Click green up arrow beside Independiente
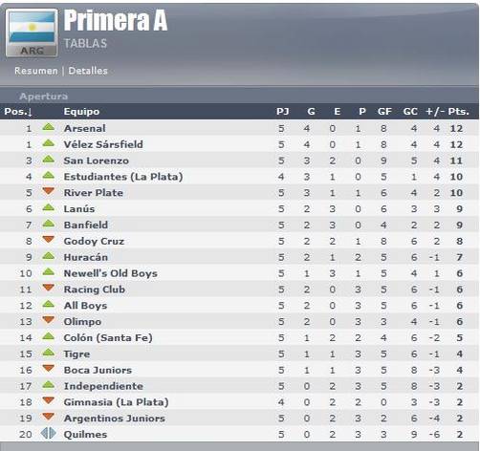Screen dimensions: 480x451 coord(49,384)
